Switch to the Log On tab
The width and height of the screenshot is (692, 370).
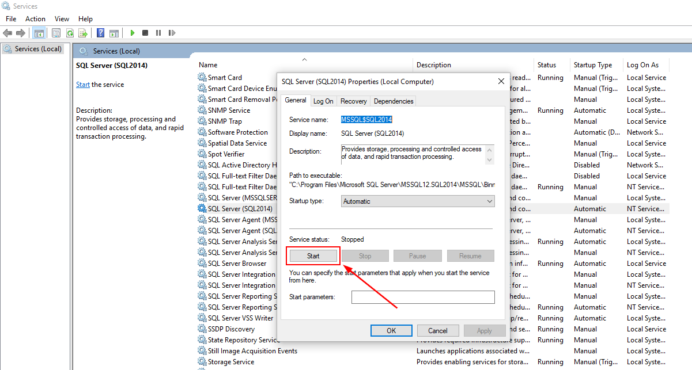(323, 101)
